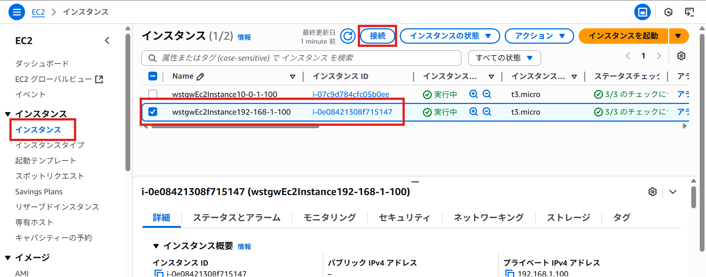Collapse the インスタンス概要 section

(156, 246)
